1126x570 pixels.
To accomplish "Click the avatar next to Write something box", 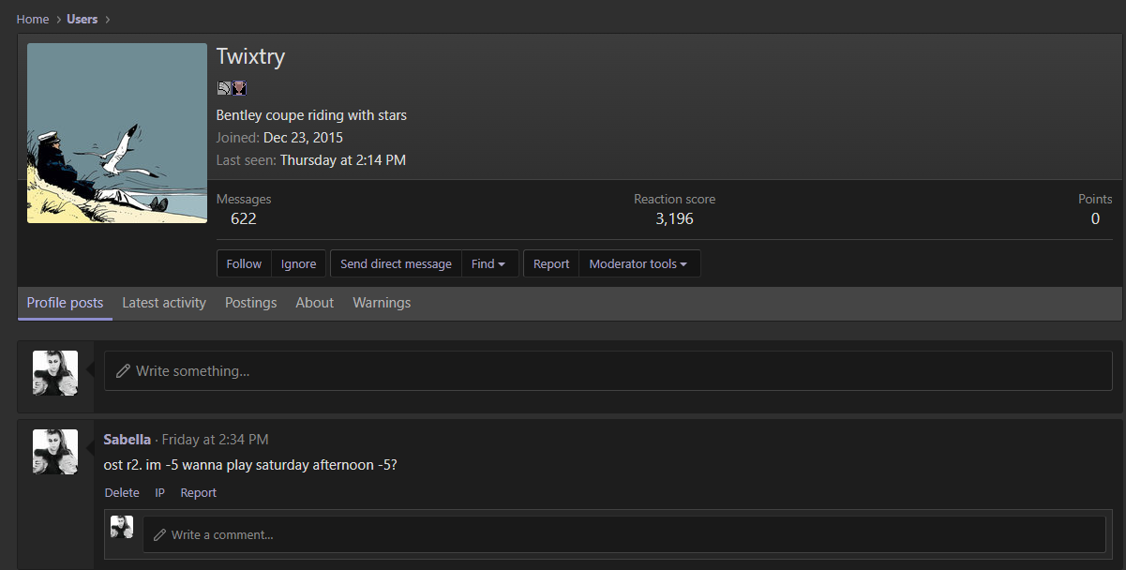I will point(55,373).
